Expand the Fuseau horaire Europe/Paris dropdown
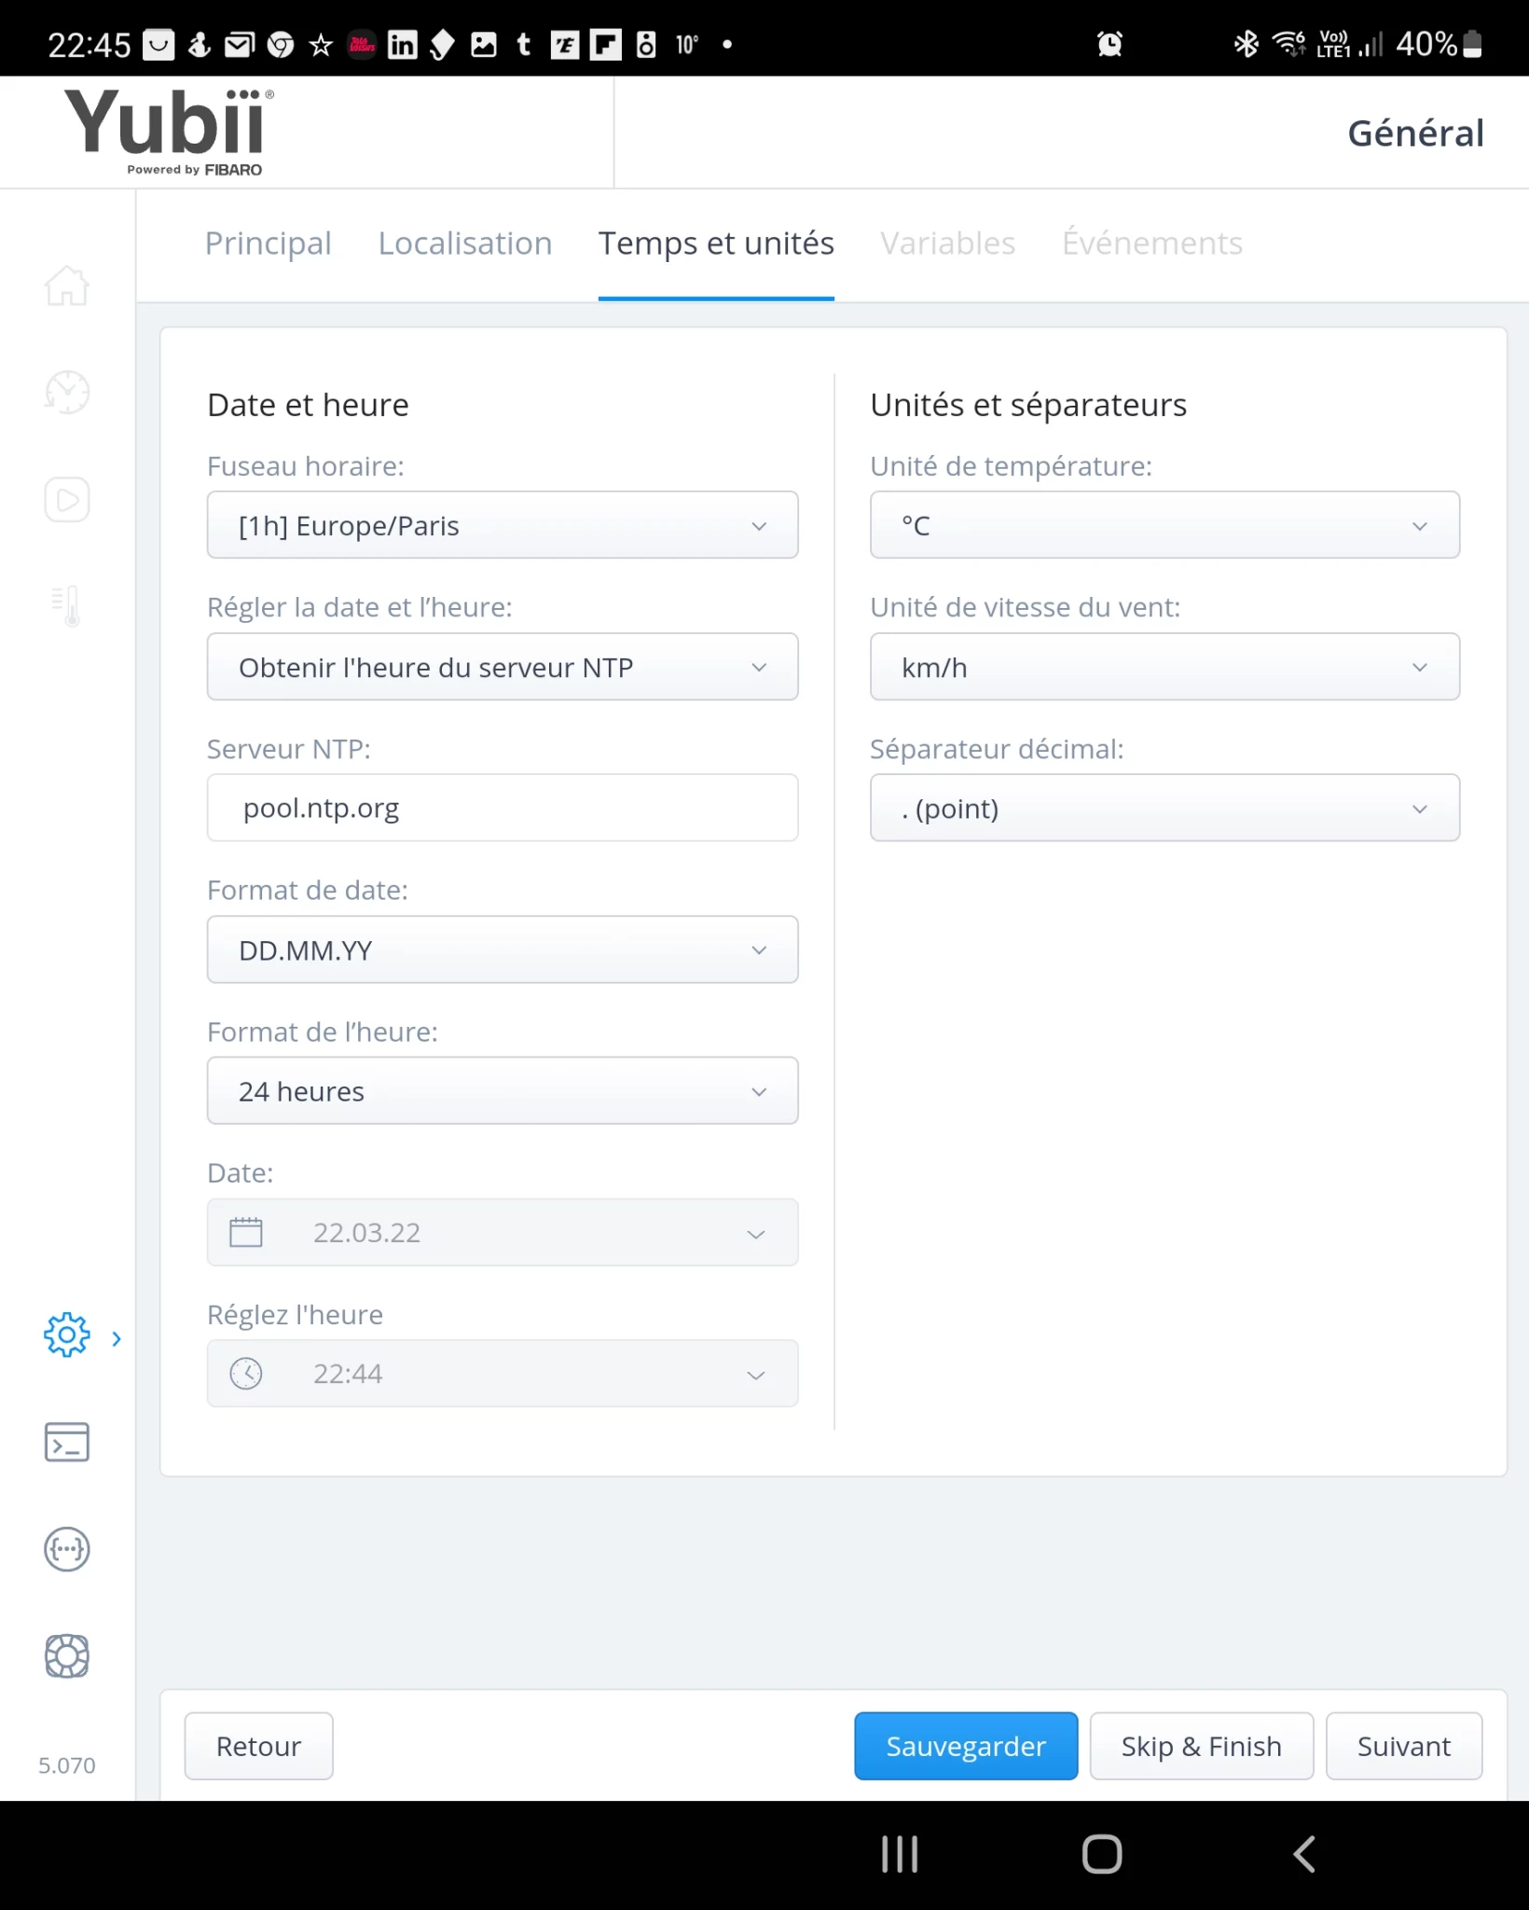The height and width of the screenshot is (1910, 1529). (503, 525)
